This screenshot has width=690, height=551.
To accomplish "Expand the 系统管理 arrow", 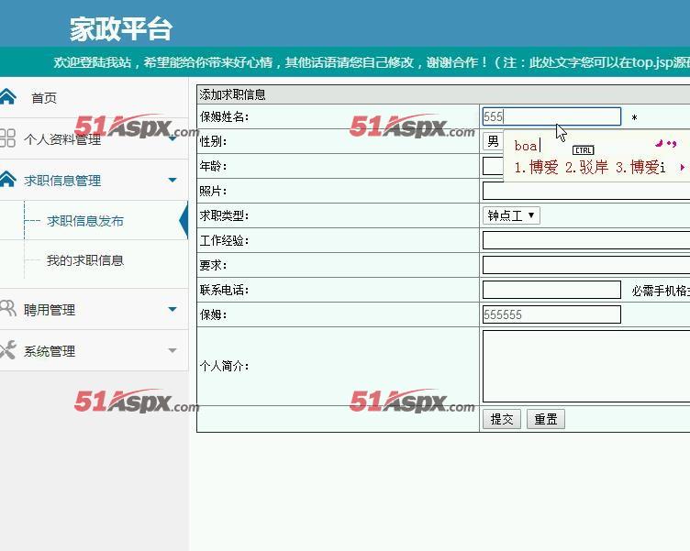I will (172, 350).
